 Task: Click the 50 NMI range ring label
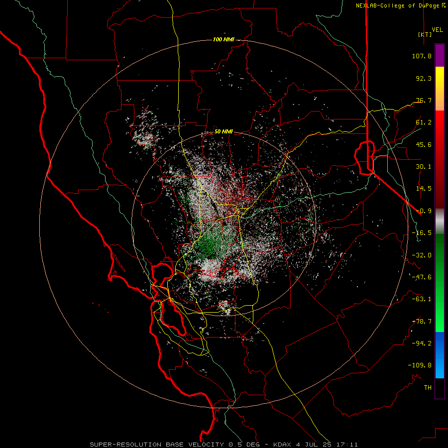click(224, 132)
